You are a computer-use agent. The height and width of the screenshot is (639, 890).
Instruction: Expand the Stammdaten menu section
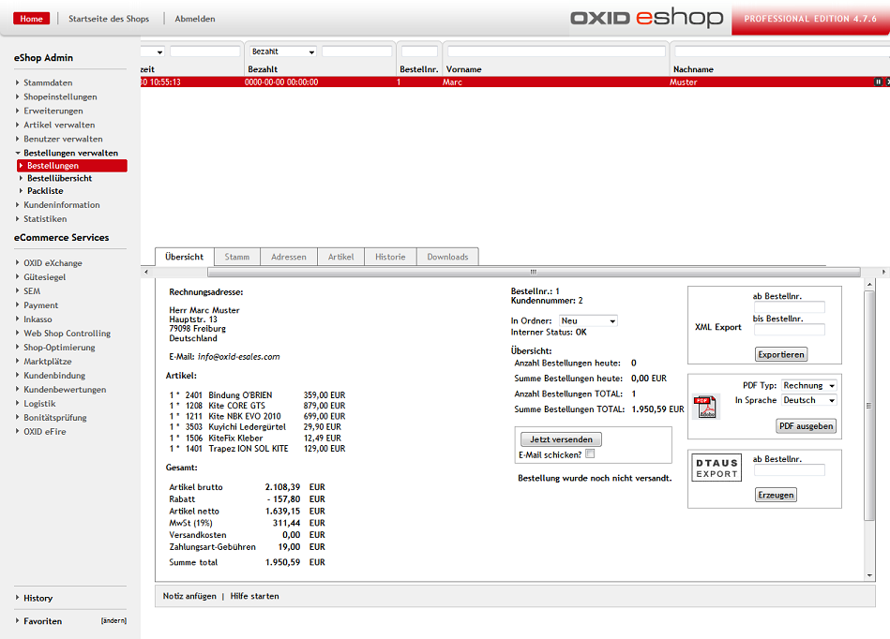click(x=48, y=82)
